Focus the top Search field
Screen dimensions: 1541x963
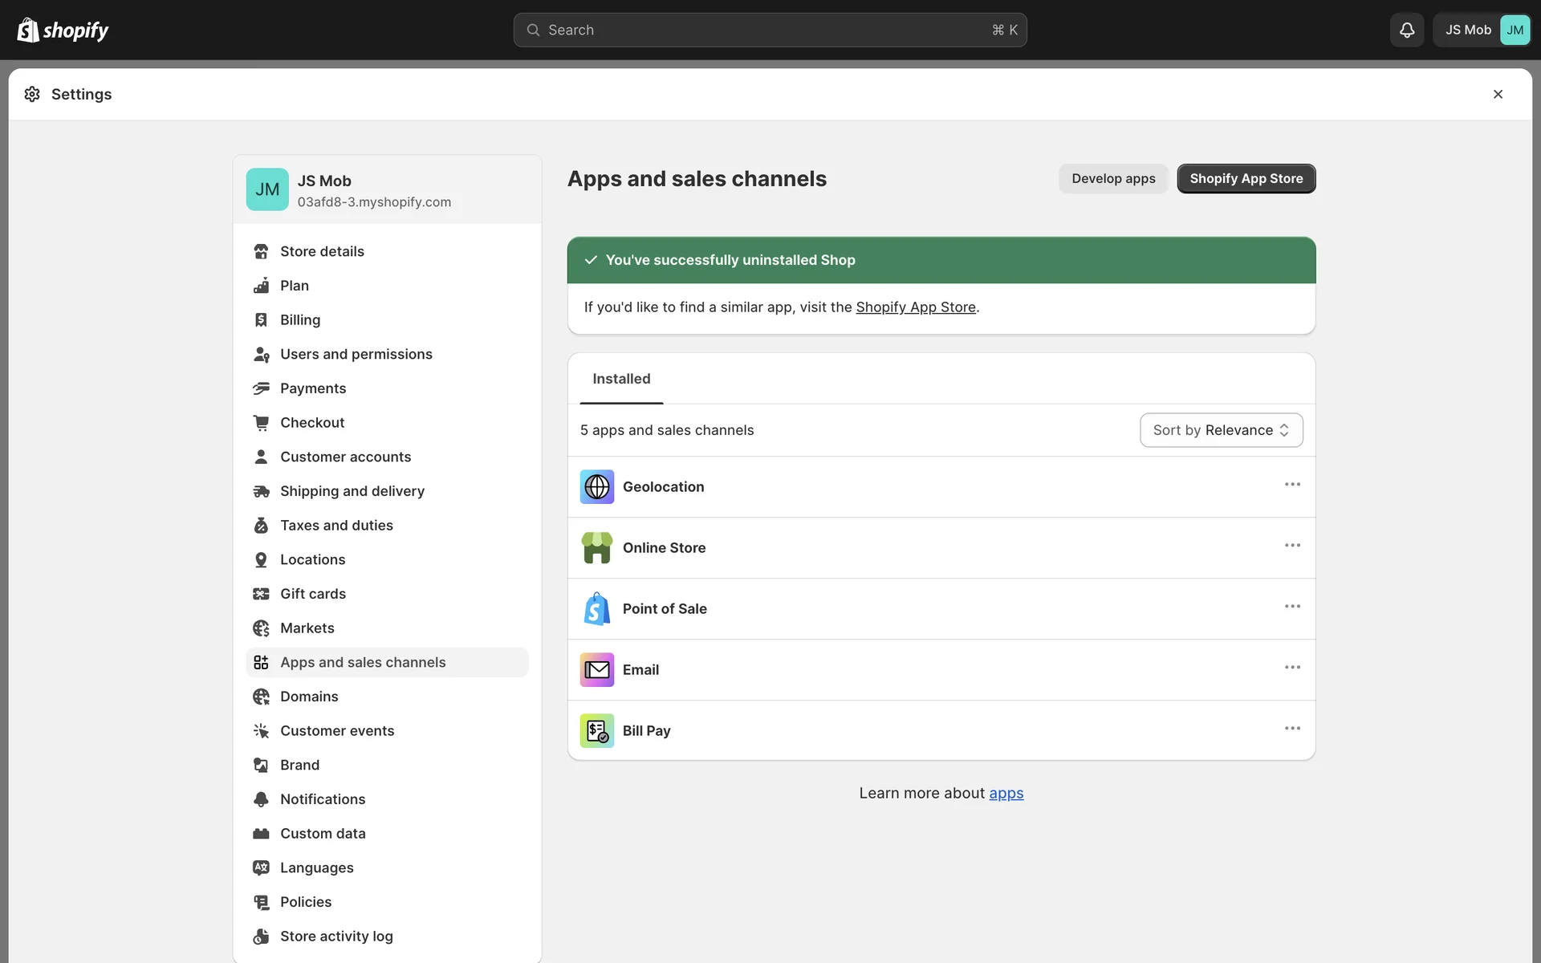click(770, 30)
